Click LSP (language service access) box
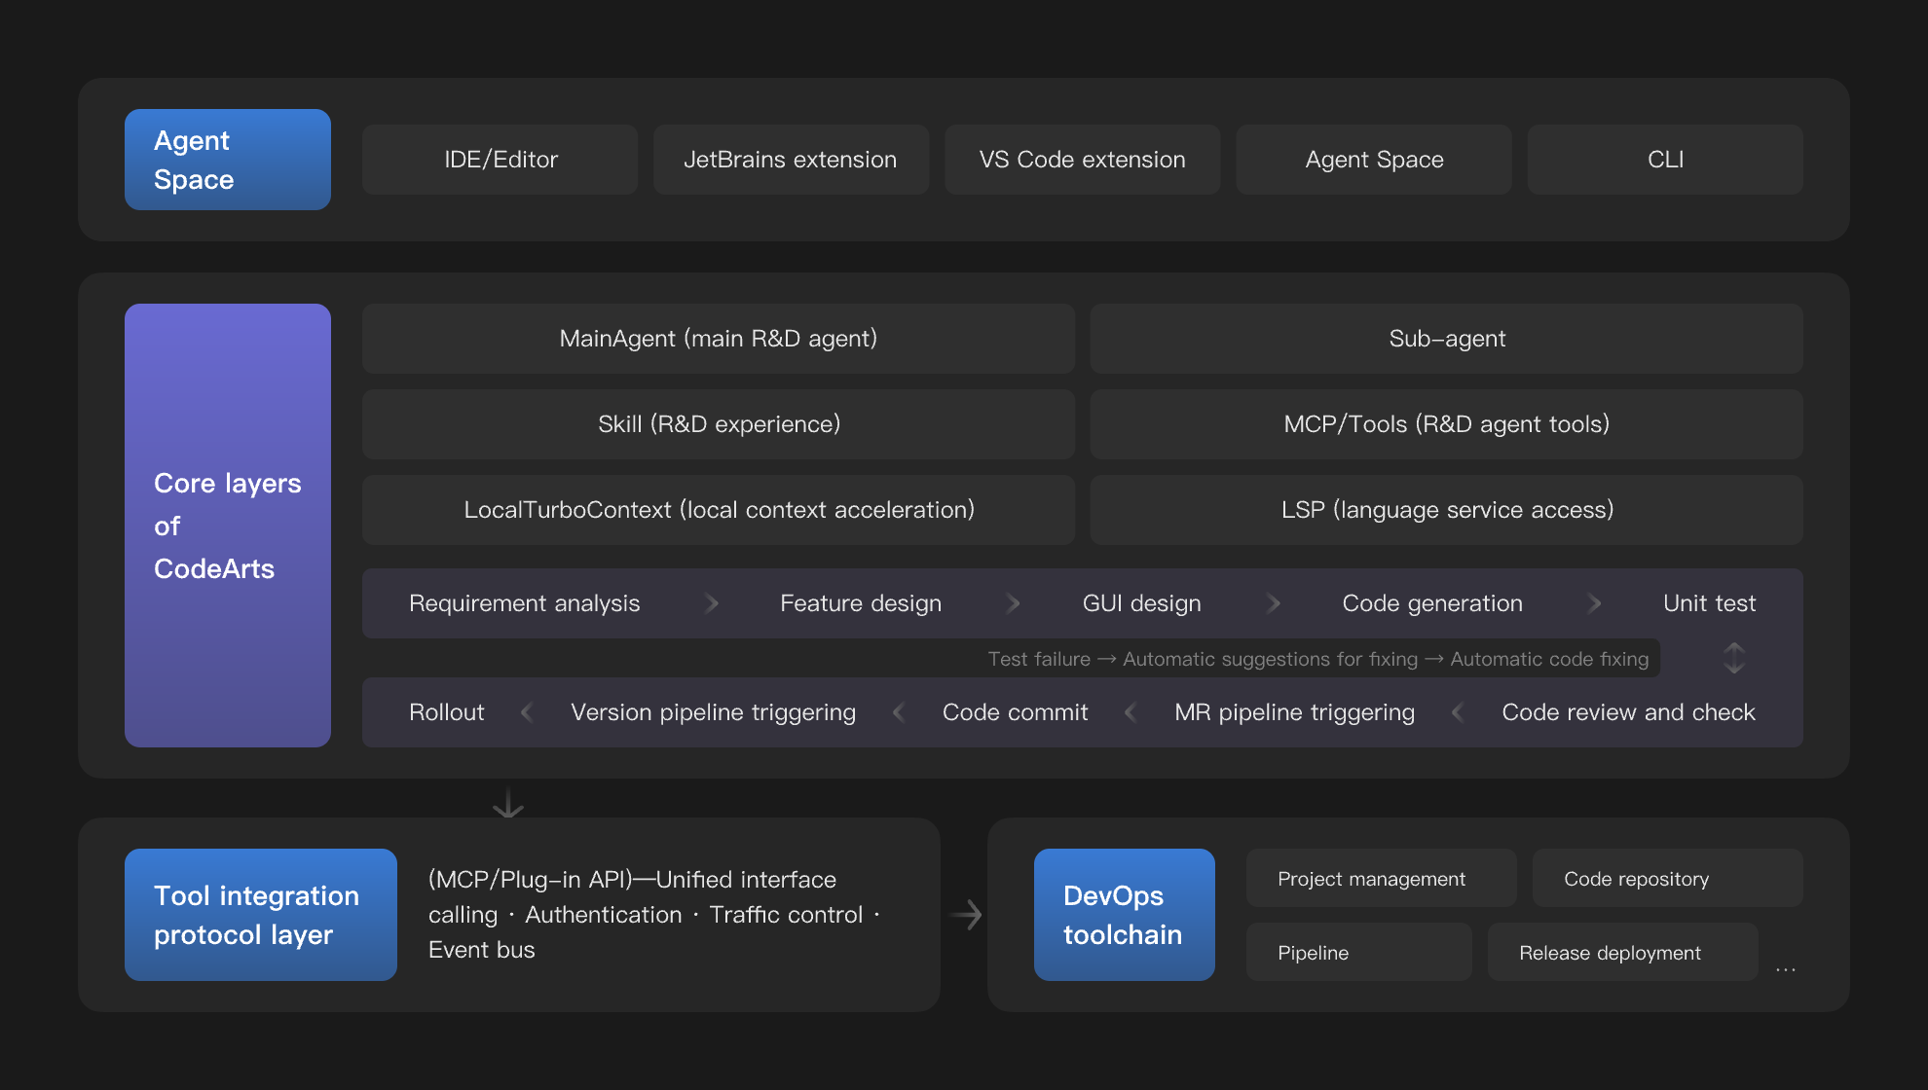 (x=1447, y=510)
